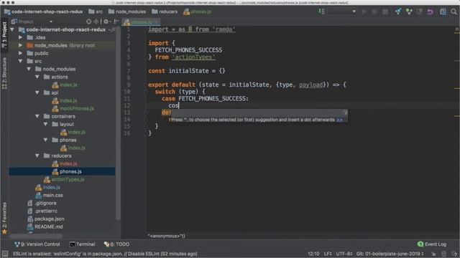Click the Scroll from Source target icon

tap(88, 21)
